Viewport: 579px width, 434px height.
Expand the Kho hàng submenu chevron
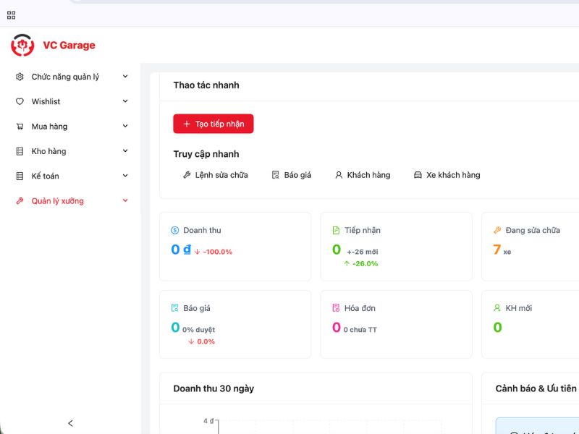125,151
